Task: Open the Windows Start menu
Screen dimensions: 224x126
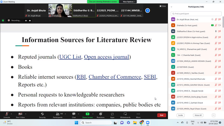Action: (76, 122)
